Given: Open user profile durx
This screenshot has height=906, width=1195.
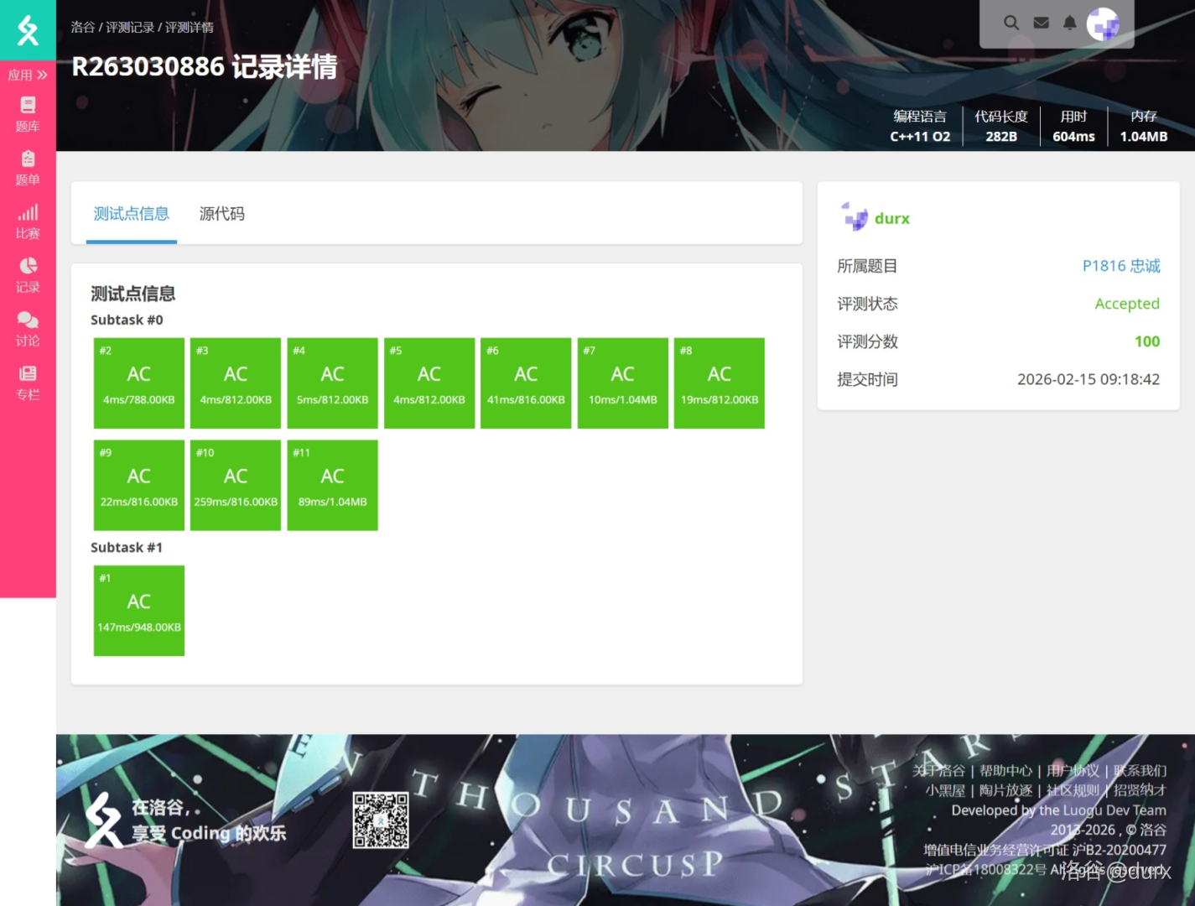Looking at the screenshot, I should (x=891, y=218).
